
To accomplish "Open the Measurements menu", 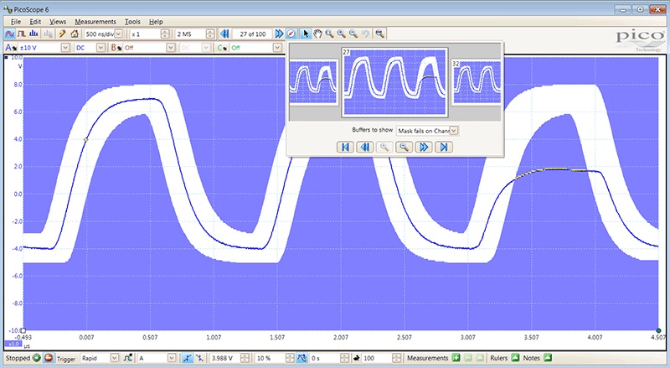I will (x=95, y=20).
